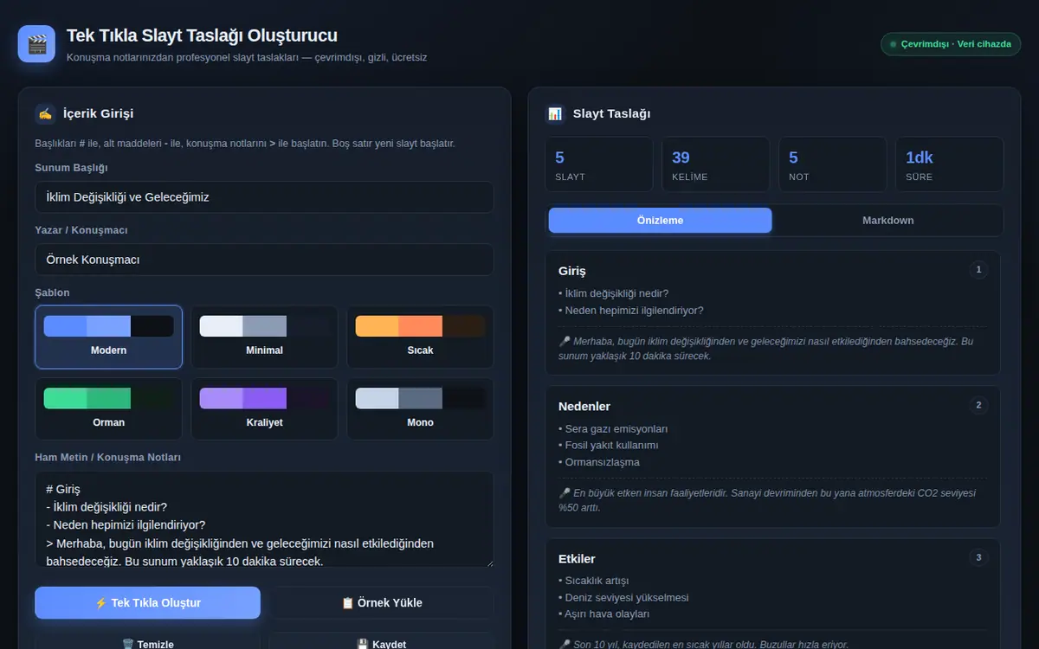The image size is (1039, 649).
Task: Click the Etkiler slide title
Action: click(577, 558)
